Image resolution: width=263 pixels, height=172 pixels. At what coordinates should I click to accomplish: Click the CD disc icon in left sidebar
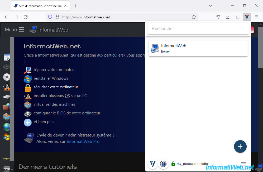(6, 77)
